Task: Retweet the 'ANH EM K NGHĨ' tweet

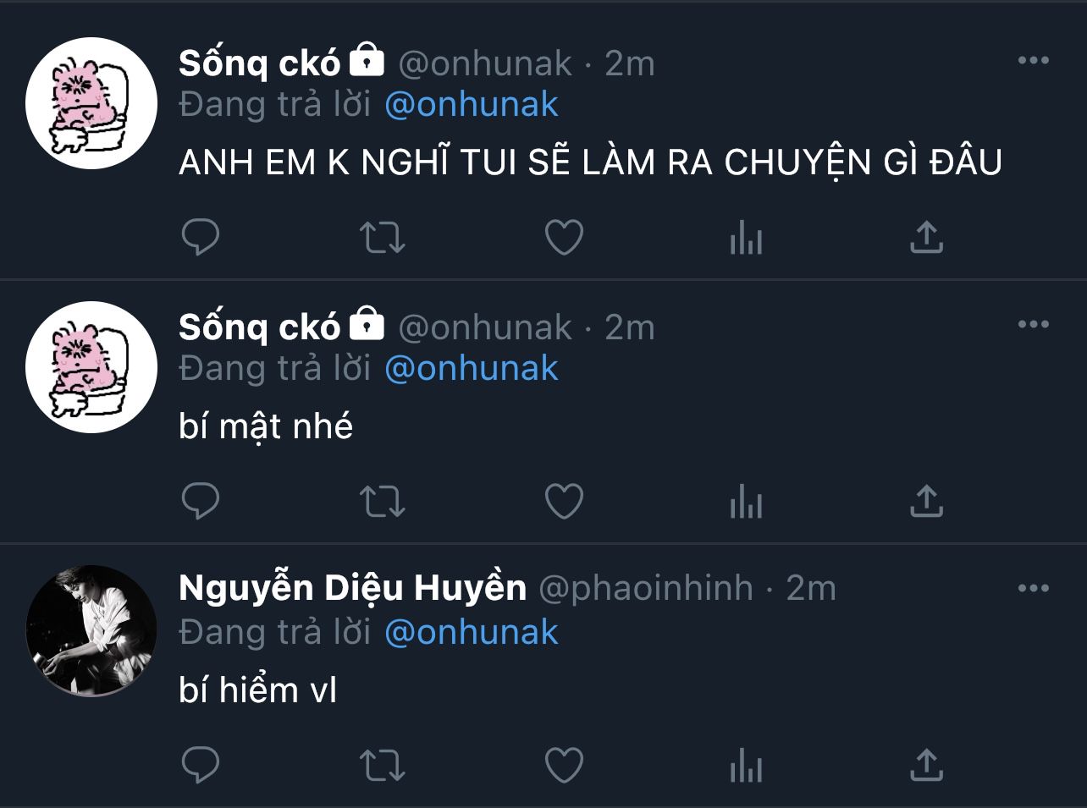Action: 383,238
